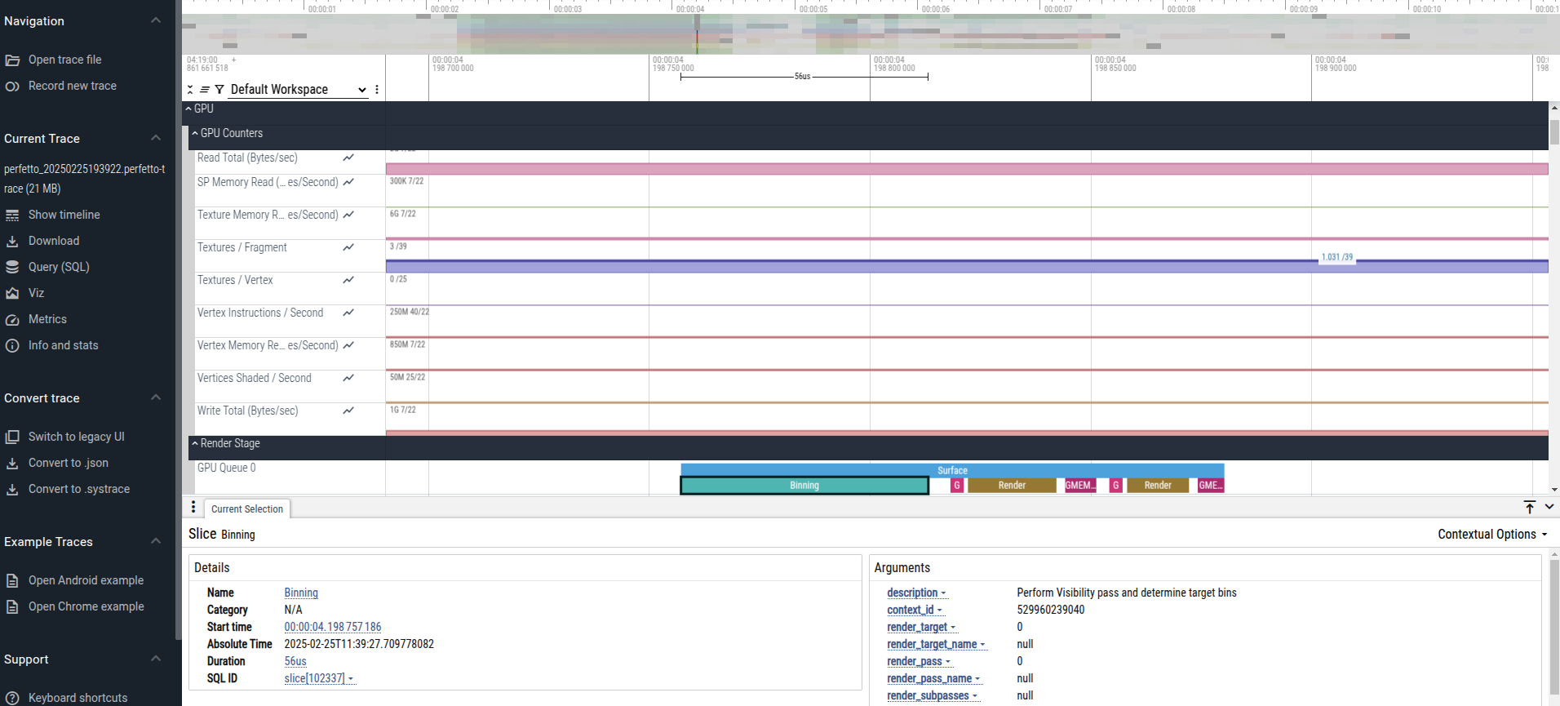This screenshot has height=706, width=1560.
Task: Collapse the Current Trace sidebar section
Action: 156,138
